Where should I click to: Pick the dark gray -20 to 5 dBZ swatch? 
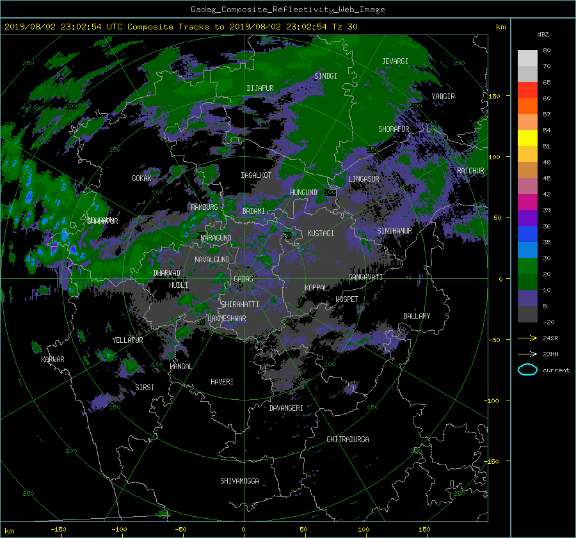(x=527, y=314)
